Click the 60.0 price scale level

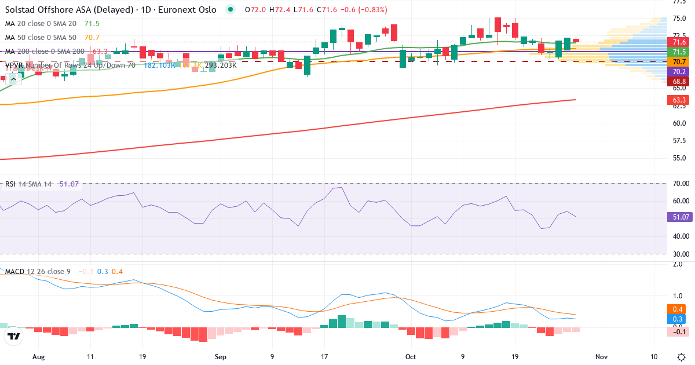click(x=679, y=123)
